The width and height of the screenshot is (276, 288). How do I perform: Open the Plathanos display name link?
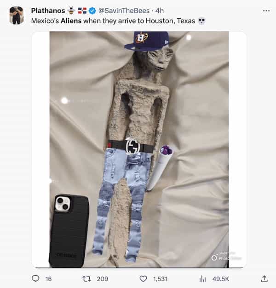48,11
